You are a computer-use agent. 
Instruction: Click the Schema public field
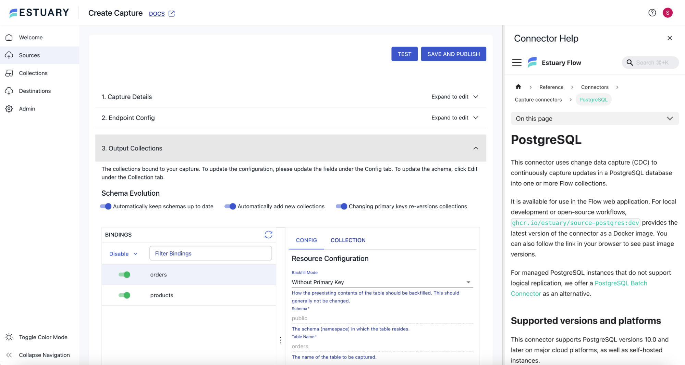pos(382,318)
